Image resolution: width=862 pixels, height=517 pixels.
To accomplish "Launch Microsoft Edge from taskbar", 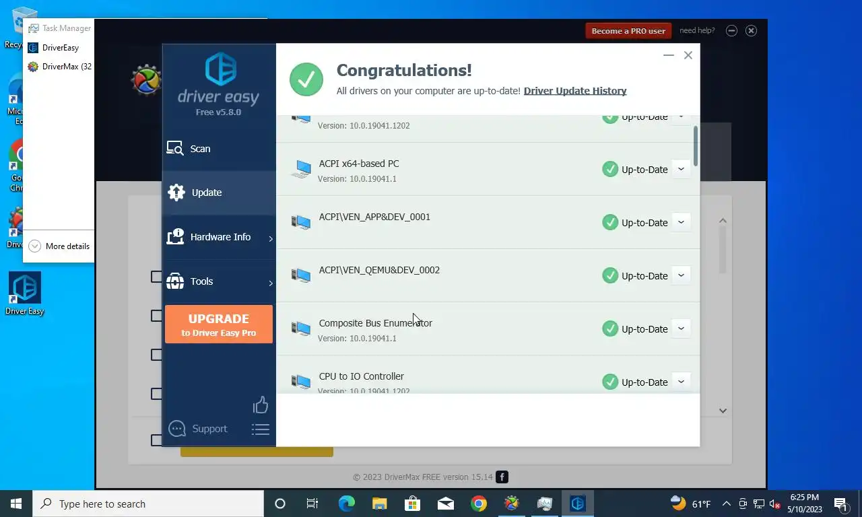I will 346,504.
